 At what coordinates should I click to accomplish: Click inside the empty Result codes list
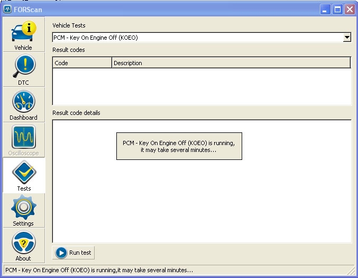201,86
